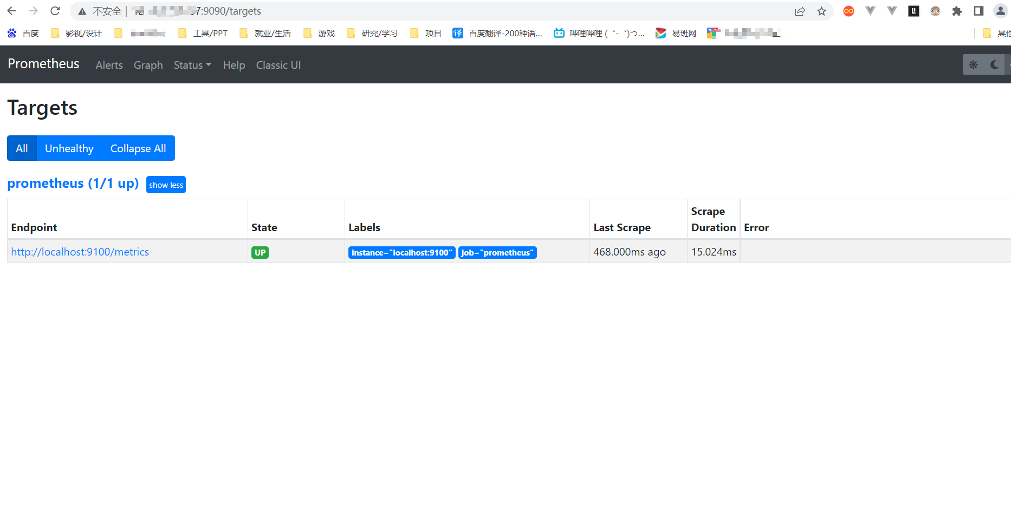
Task: Switch to dark theme moon icon
Action: [x=994, y=64]
